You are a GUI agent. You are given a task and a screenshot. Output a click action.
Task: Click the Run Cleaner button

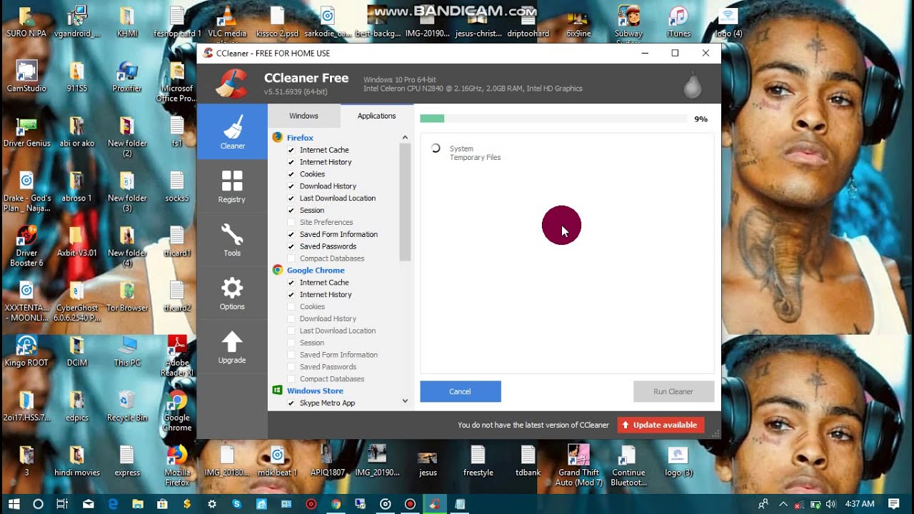673,391
